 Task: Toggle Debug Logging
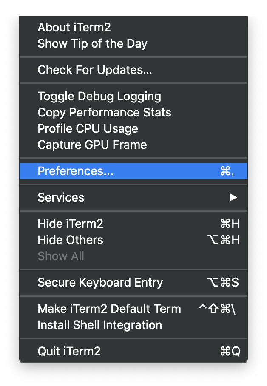(99, 96)
